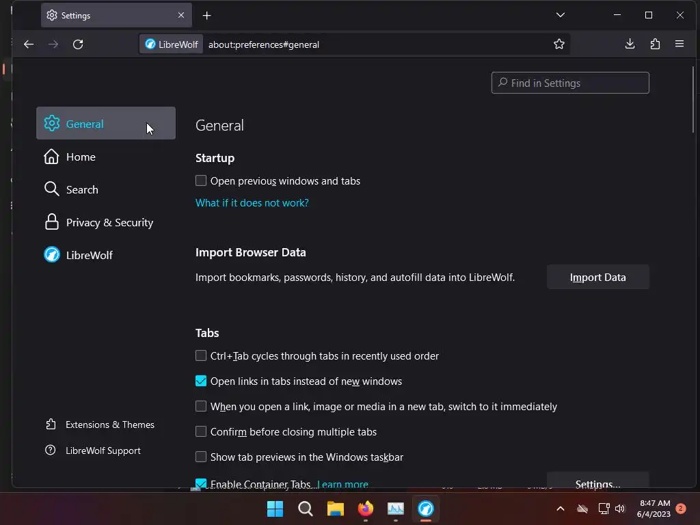The height and width of the screenshot is (525, 700).
Task: Open a new tab with the plus button
Action: coord(206,16)
